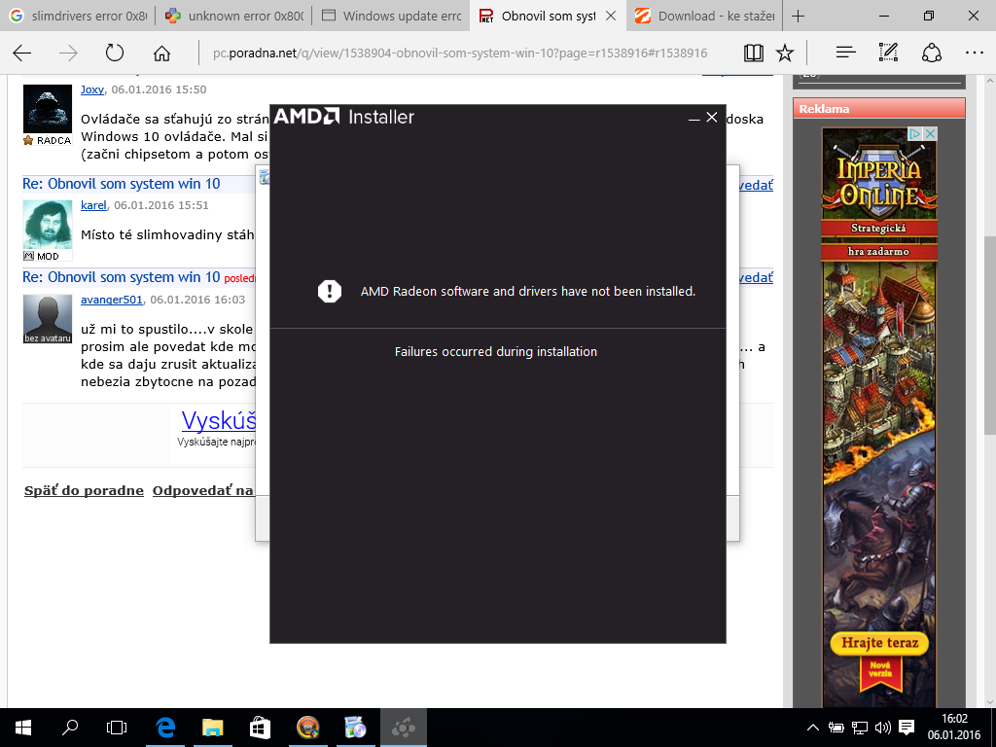Click 'Failures occurred during installation' text

point(496,352)
